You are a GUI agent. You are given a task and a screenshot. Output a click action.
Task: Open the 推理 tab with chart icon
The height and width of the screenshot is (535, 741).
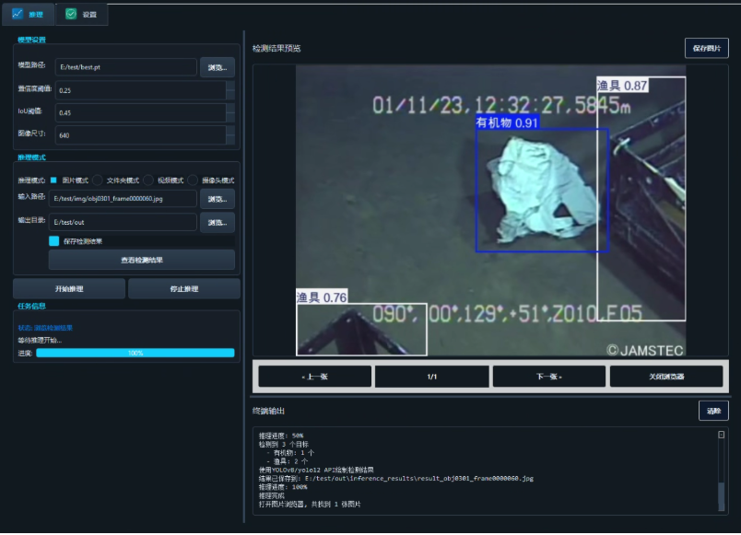tap(28, 14)
